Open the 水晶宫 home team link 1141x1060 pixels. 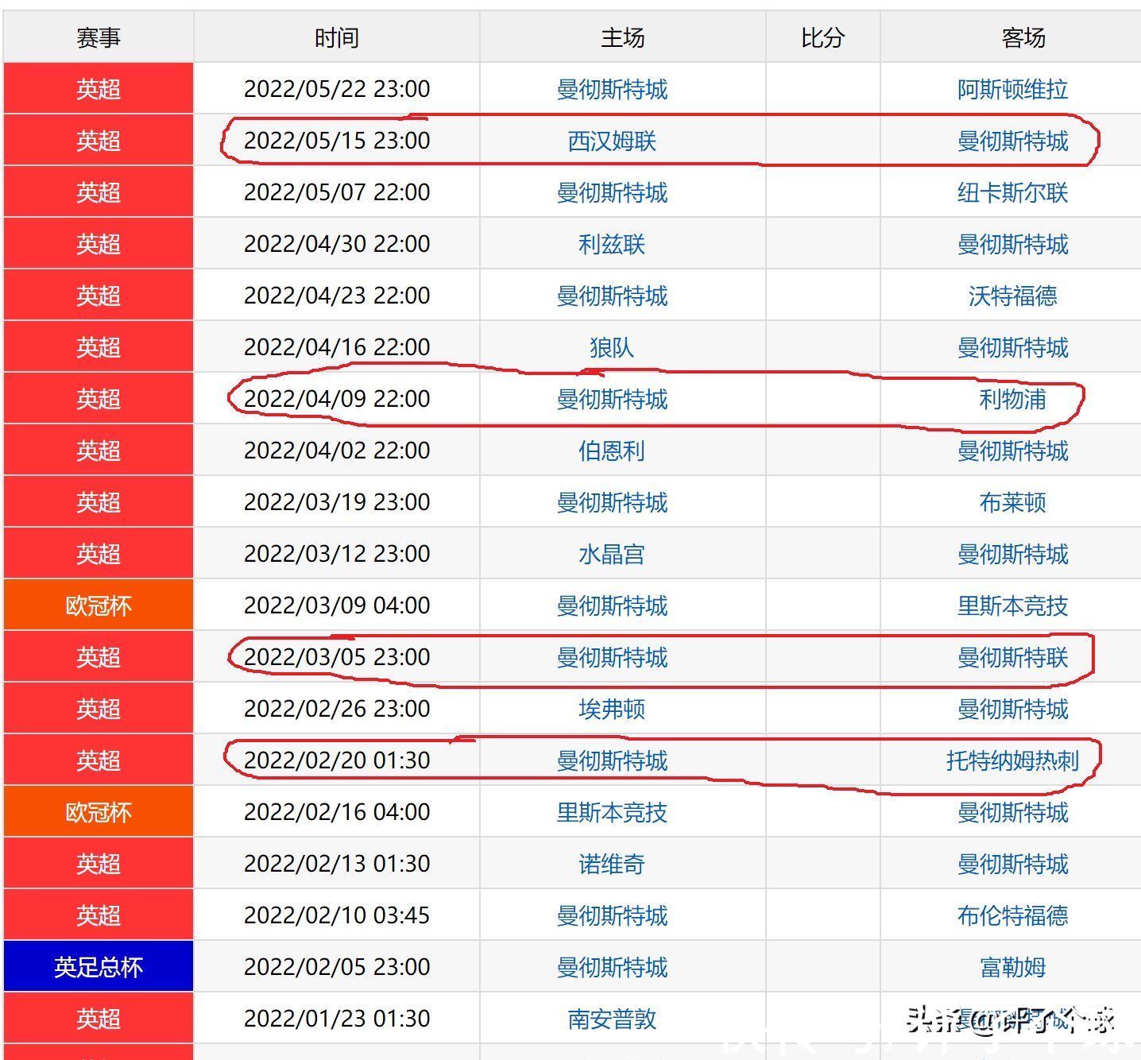tap(612, 554)
